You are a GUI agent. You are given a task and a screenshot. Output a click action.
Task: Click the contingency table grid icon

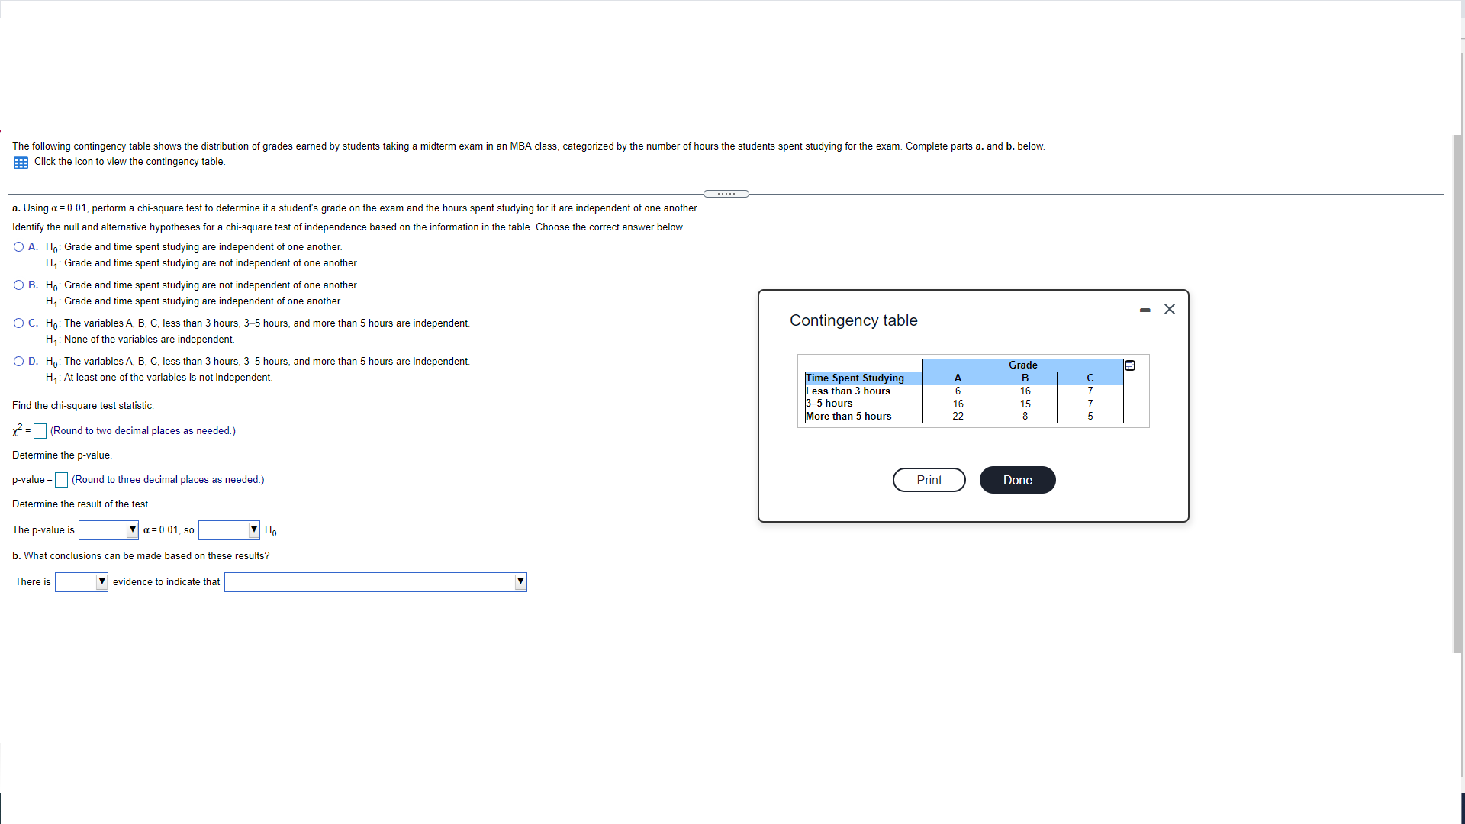tap(21, 163)
